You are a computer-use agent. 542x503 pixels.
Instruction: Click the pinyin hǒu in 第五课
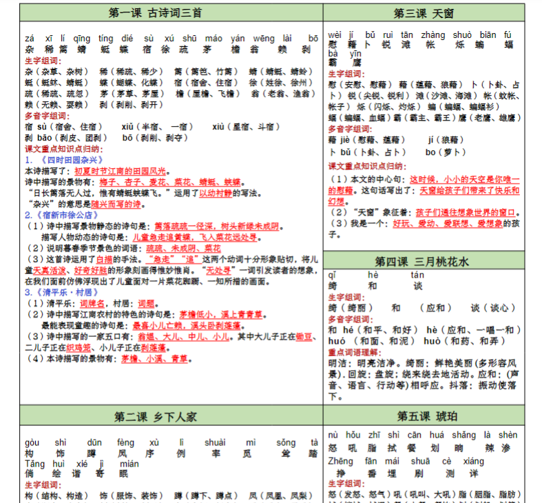353,435
